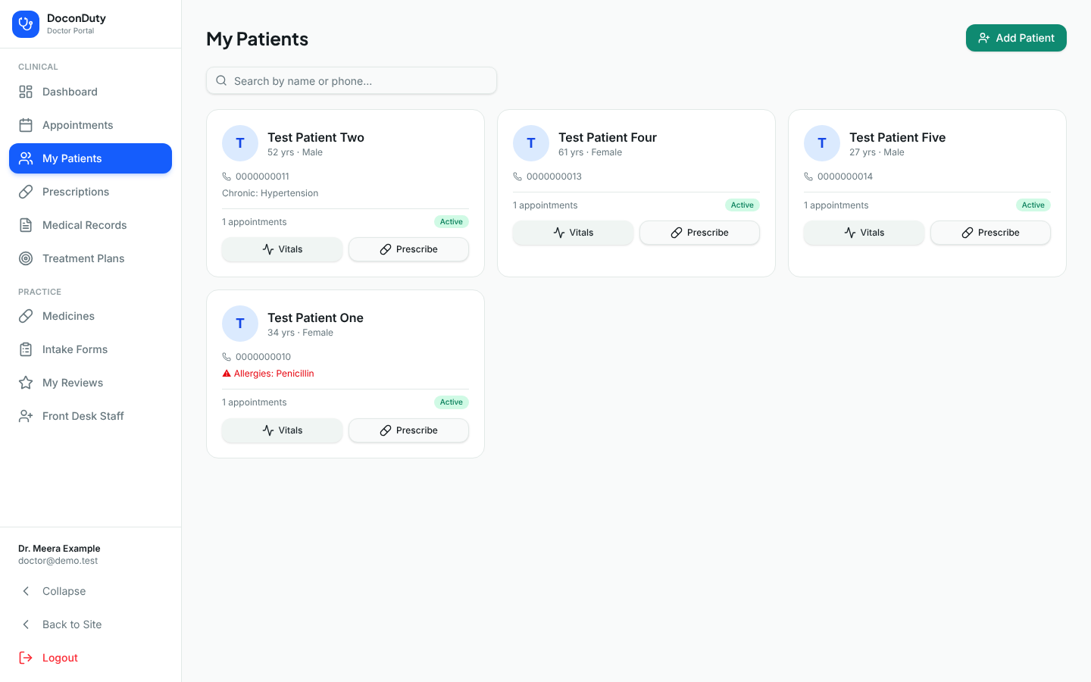Navigate to Medical Records

[x=91, y=225]
